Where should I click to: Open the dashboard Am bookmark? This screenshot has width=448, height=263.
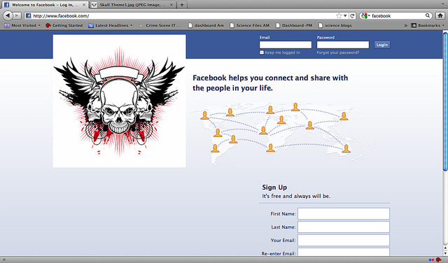[206, 25]
